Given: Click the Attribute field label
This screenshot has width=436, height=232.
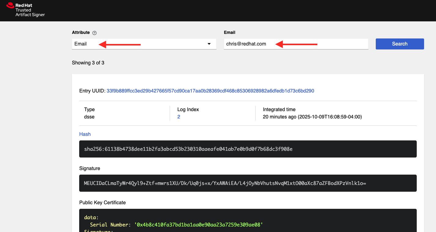Looking at the screenshot, I should coord(81,33).
